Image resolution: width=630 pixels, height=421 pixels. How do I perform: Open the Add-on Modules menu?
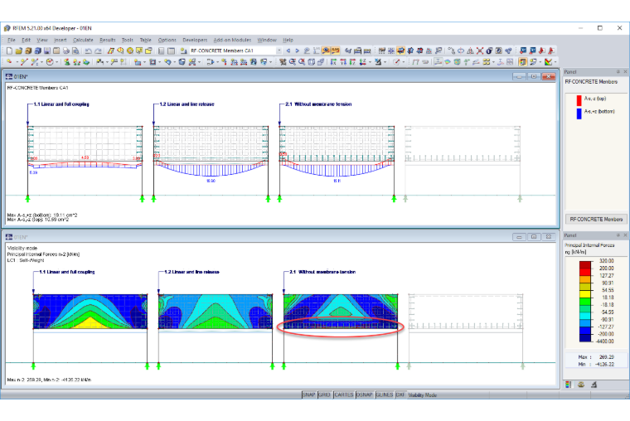232,40
